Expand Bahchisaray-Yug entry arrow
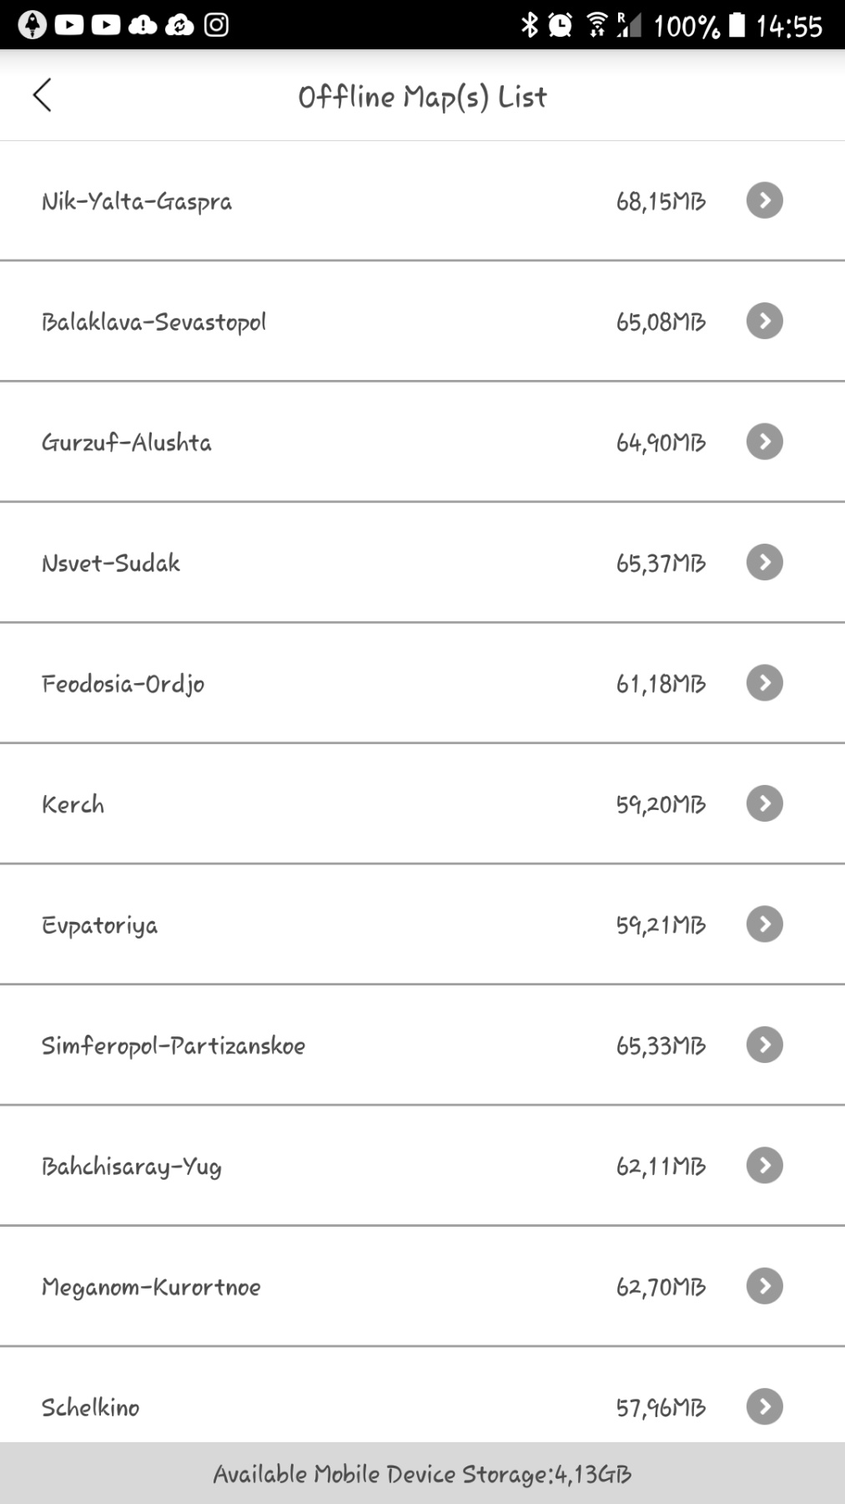The image size is (845, 1504). point(764,1166)
